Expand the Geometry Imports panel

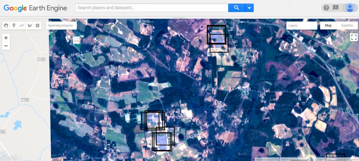[61, 25]
